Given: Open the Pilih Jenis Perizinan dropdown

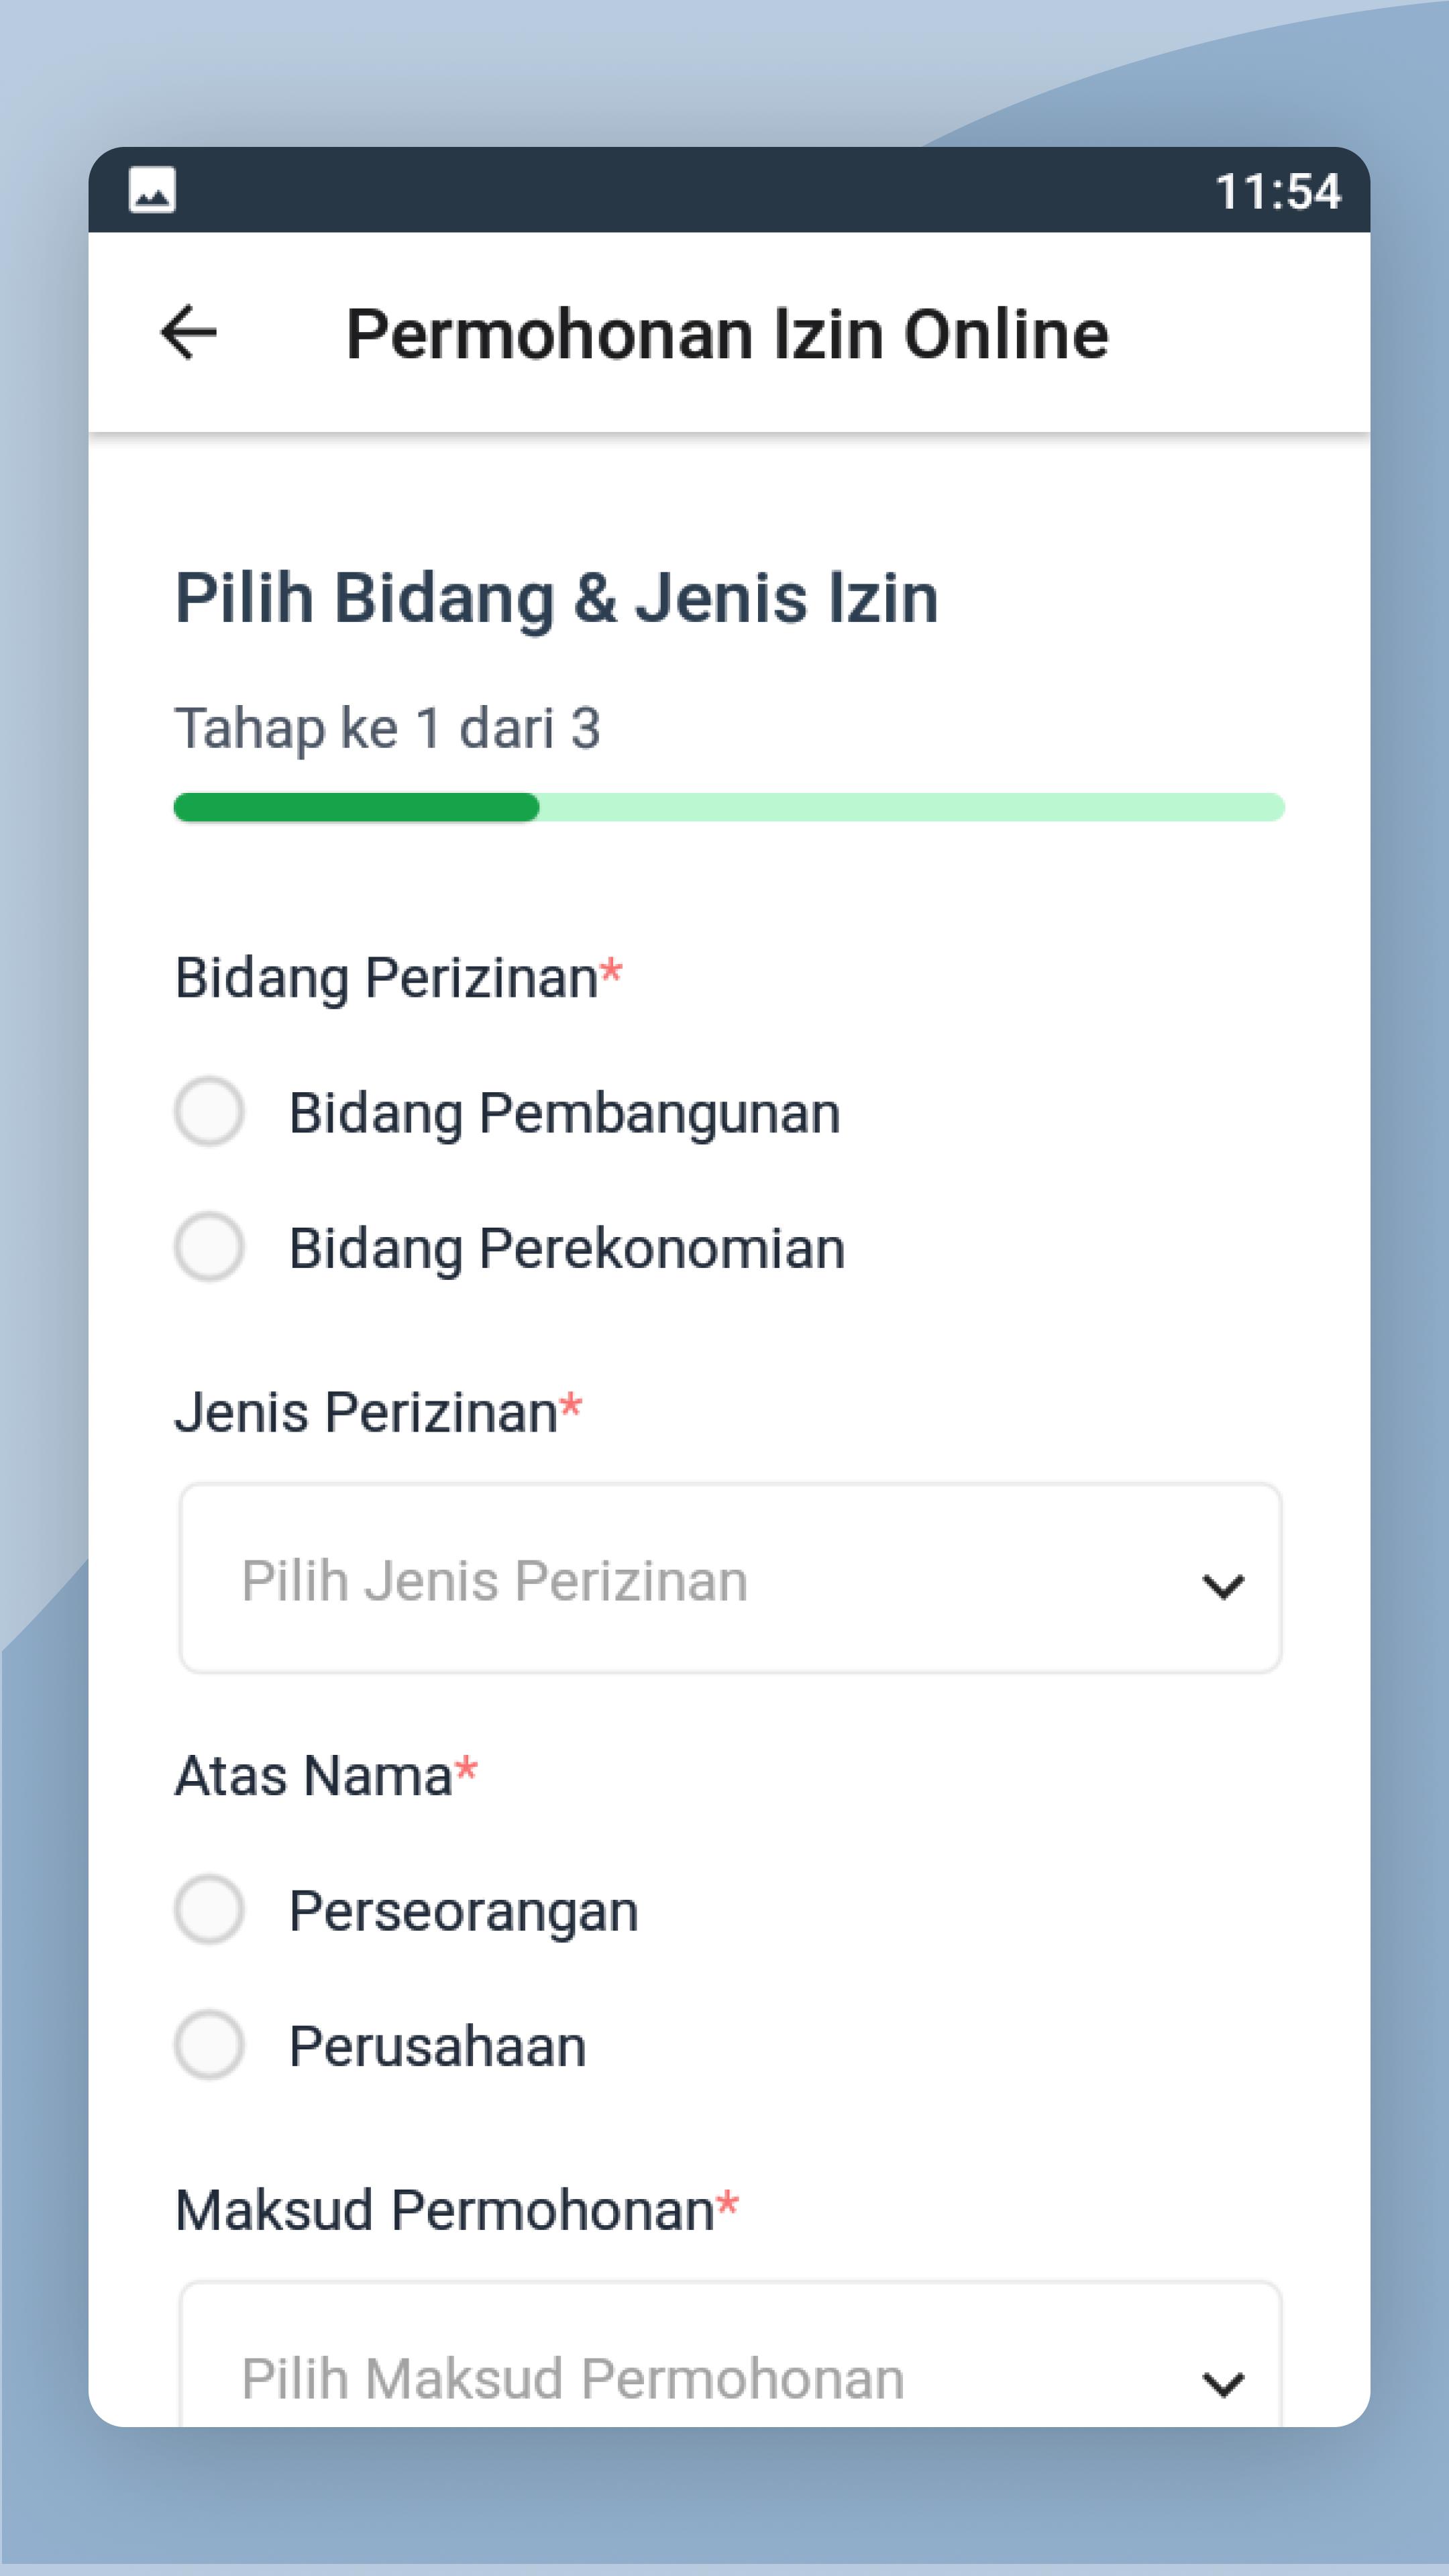Looking at the screenshot, I should pyautogui.click(x=730, y=1578).
